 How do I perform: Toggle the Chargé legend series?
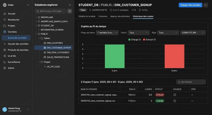[x=135, y=40]
